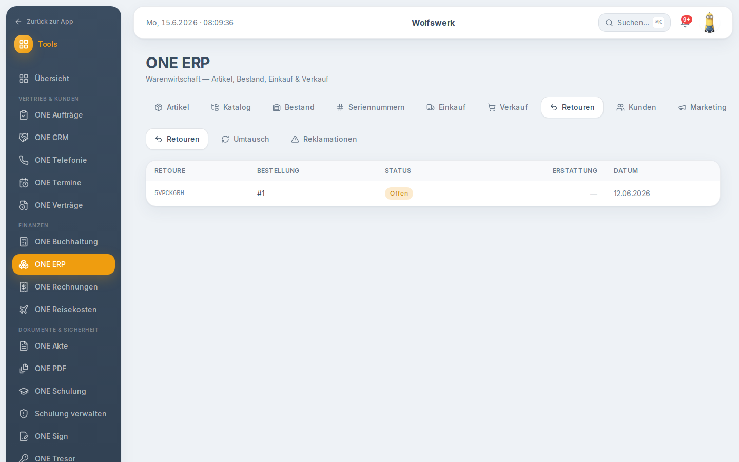This screenshot has width=739, height=462.
Task: Click the magnifier icon in search box
Action: [609, 23]
